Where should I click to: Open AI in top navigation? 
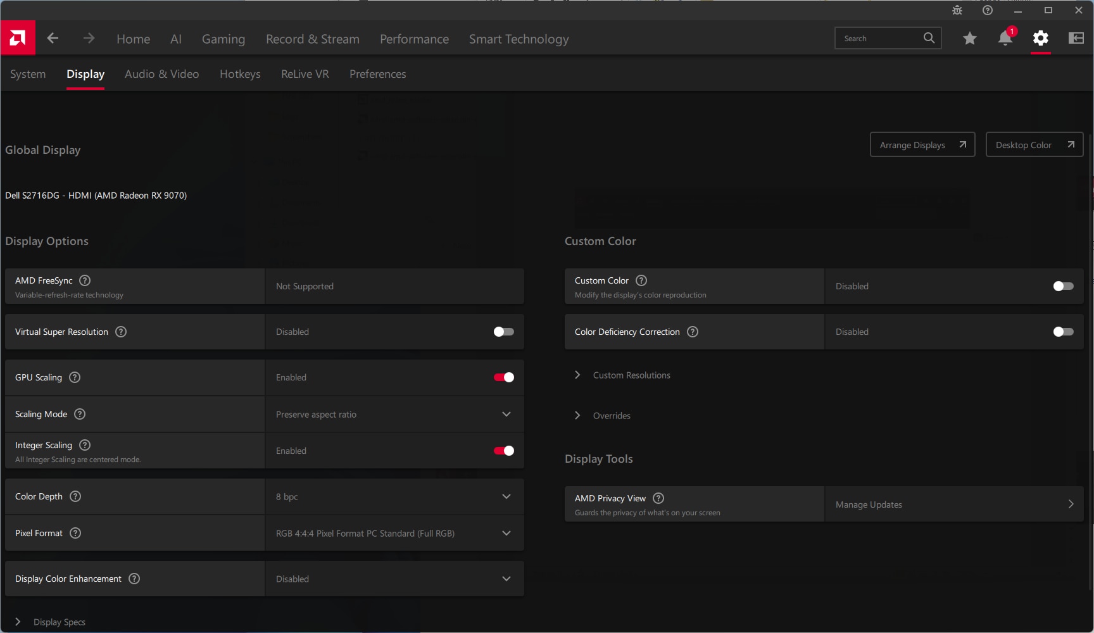(x=176, y=39)
